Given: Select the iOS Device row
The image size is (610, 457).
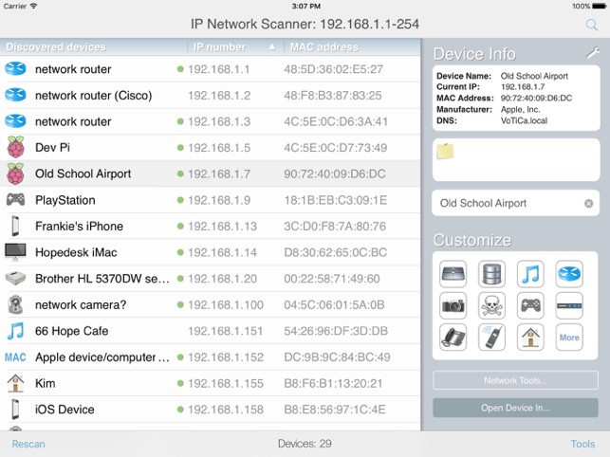Looking at the screenshot, I should click(210, 410).
